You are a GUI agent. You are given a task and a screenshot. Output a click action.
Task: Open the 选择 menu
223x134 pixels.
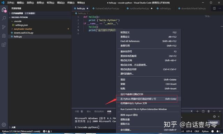tap(30, 3)
